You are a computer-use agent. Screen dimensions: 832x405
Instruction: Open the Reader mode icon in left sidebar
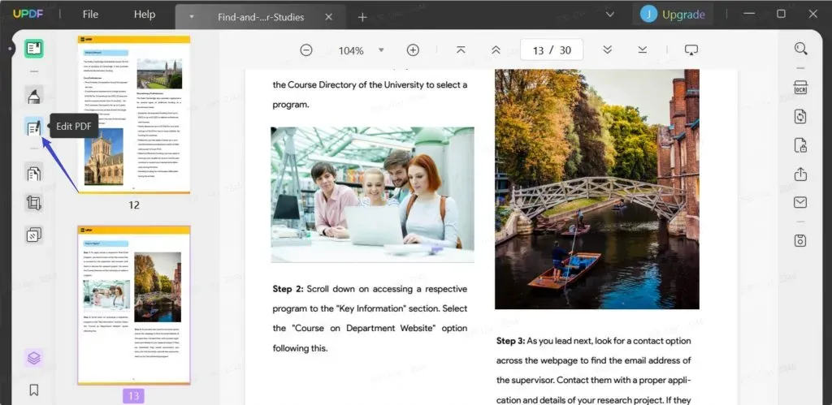point(33,49)
